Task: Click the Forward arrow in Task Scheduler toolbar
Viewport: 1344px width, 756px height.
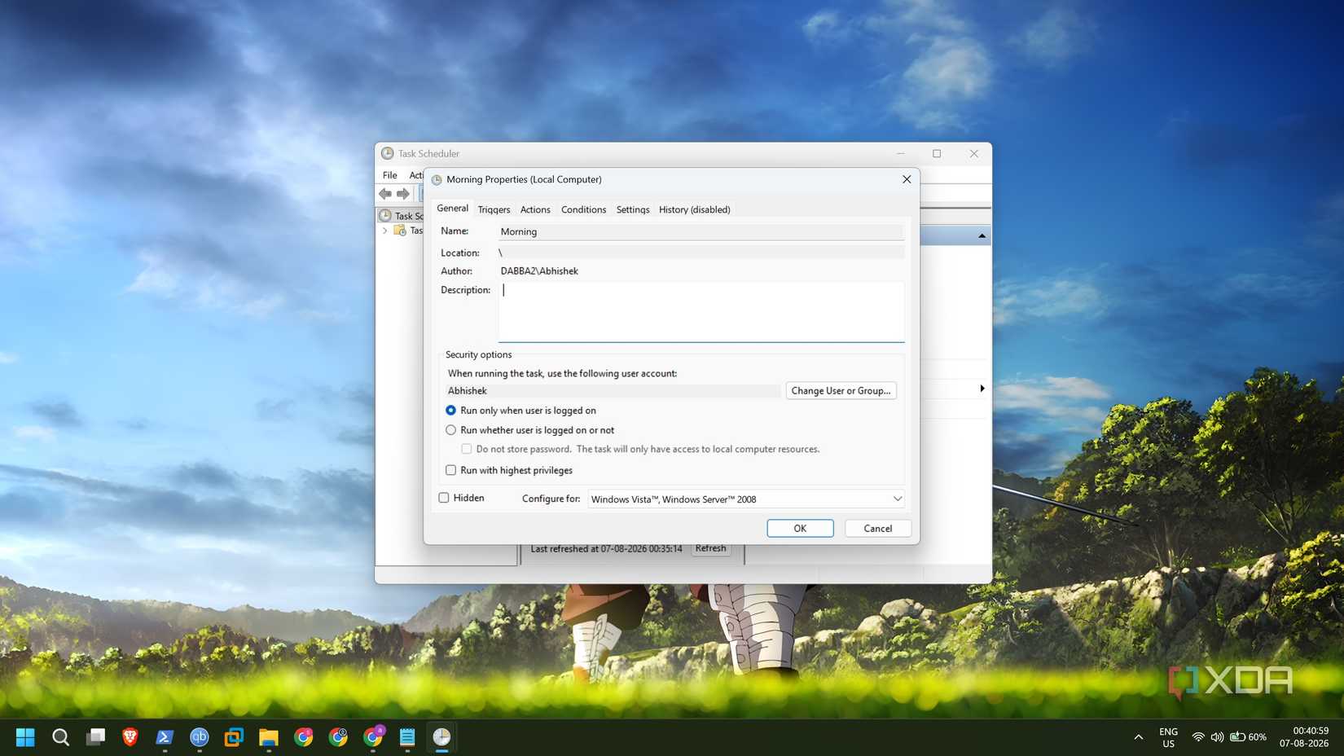Action: click(x=403, y=194)
